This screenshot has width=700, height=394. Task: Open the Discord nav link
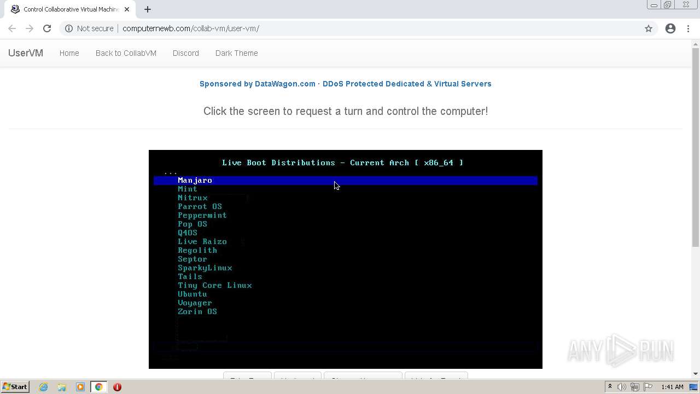[x=186, y=53]
